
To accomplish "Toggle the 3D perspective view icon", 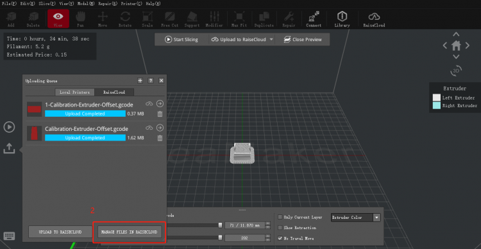I will click(x=456, y=71).
